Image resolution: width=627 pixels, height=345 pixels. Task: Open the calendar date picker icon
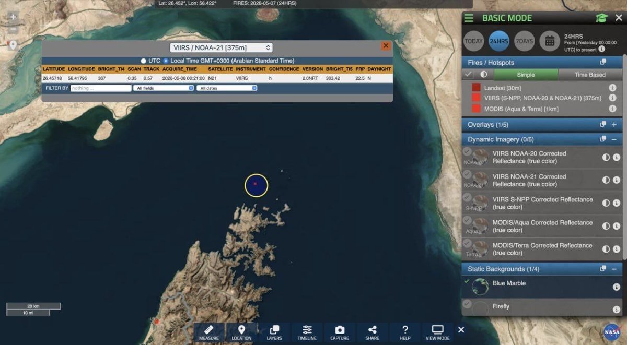pos(550,41)
